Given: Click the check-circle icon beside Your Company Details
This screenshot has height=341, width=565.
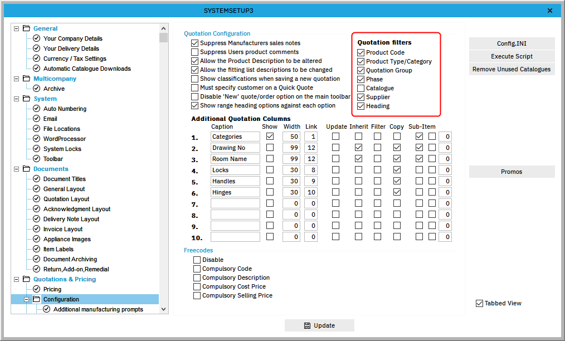Looking at the screenshot, I should click(x=36, y=38).
